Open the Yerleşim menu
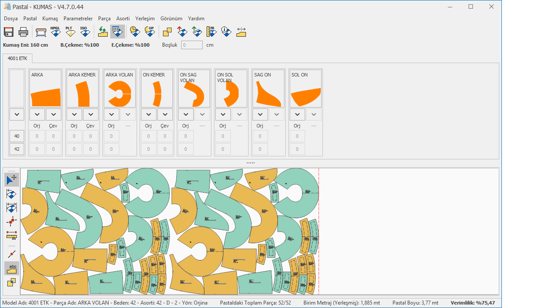This screenshot has height=308, width=549. (145, 19)
